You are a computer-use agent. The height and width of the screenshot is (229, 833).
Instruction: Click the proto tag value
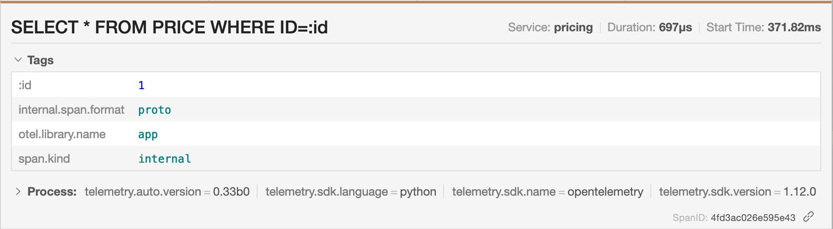coord(154,110)
